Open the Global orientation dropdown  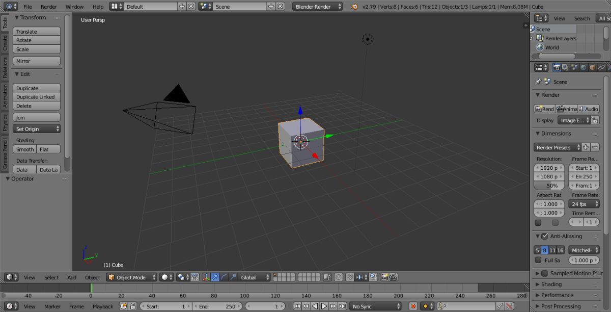click(254, 277)
